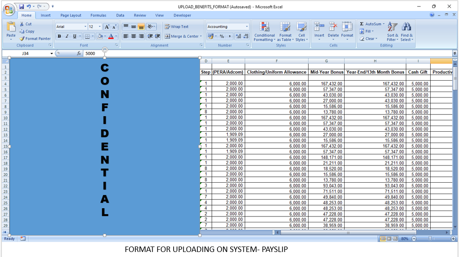Click the Insert cells icon
459x257 pixels.
[x=319, y=27]
